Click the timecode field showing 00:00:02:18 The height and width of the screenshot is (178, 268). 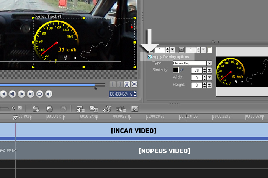tap(120, 94)
